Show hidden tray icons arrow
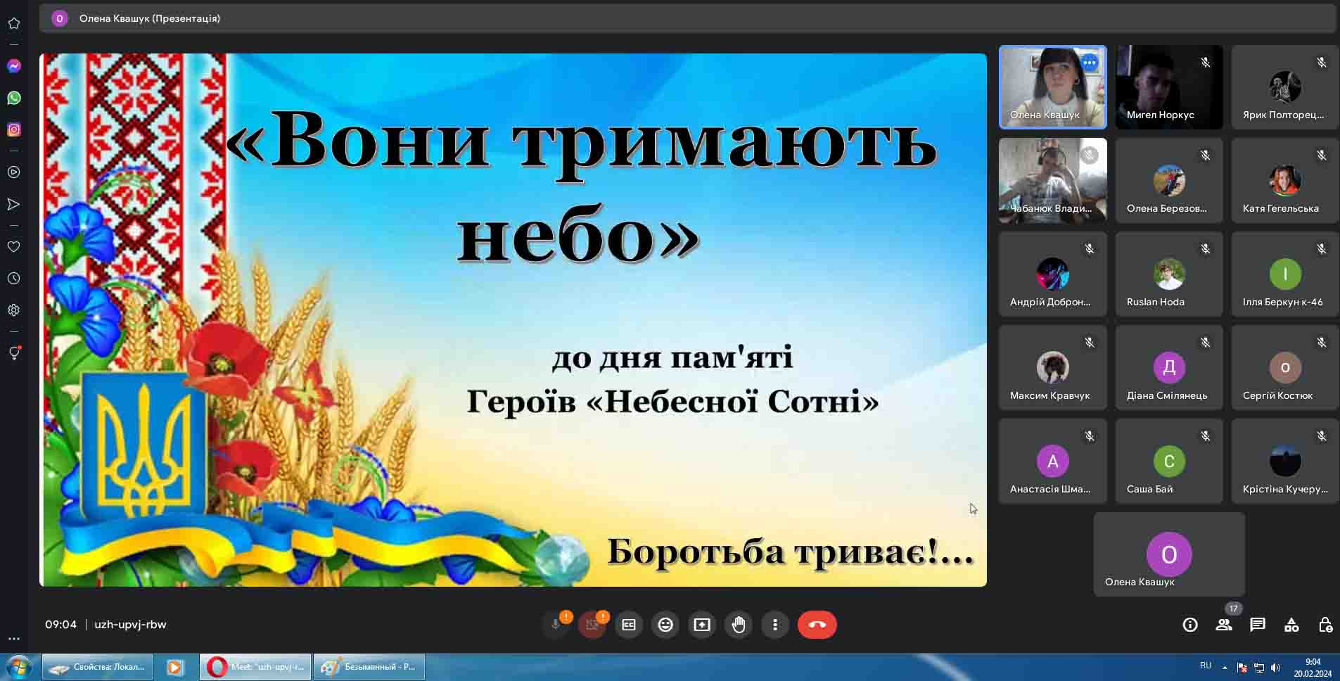This screenshot has height=681, width=1340. [x=1225, y=668]
